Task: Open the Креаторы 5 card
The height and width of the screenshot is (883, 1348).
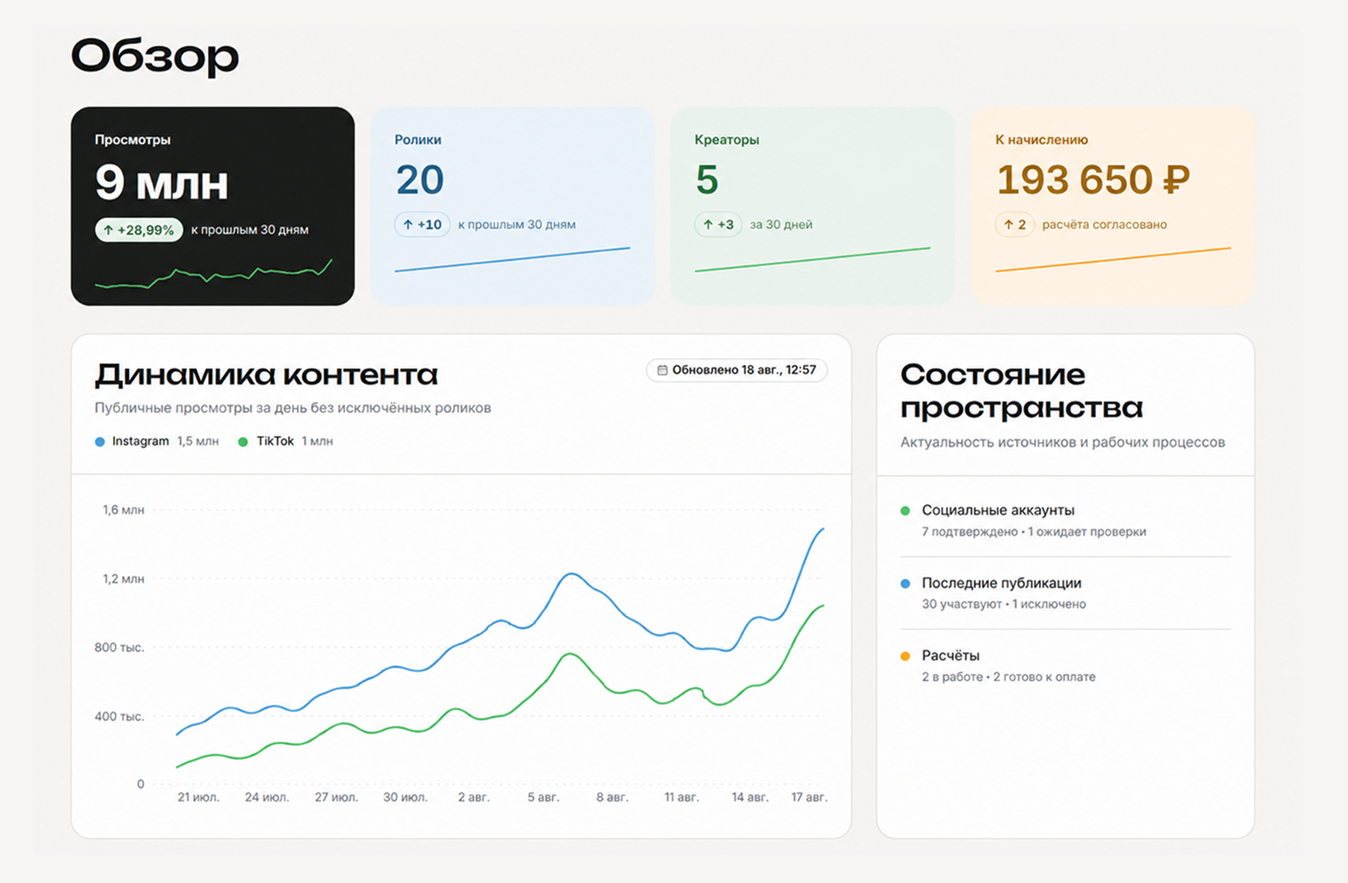Action: (813, 206)
